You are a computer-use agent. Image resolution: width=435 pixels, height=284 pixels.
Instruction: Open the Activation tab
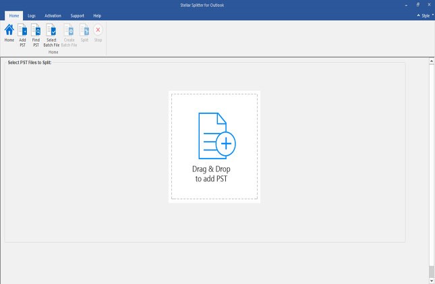[53, 16]
